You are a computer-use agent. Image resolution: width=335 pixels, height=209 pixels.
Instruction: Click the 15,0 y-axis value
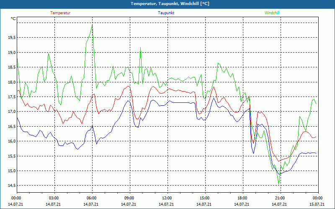point(12,171)
